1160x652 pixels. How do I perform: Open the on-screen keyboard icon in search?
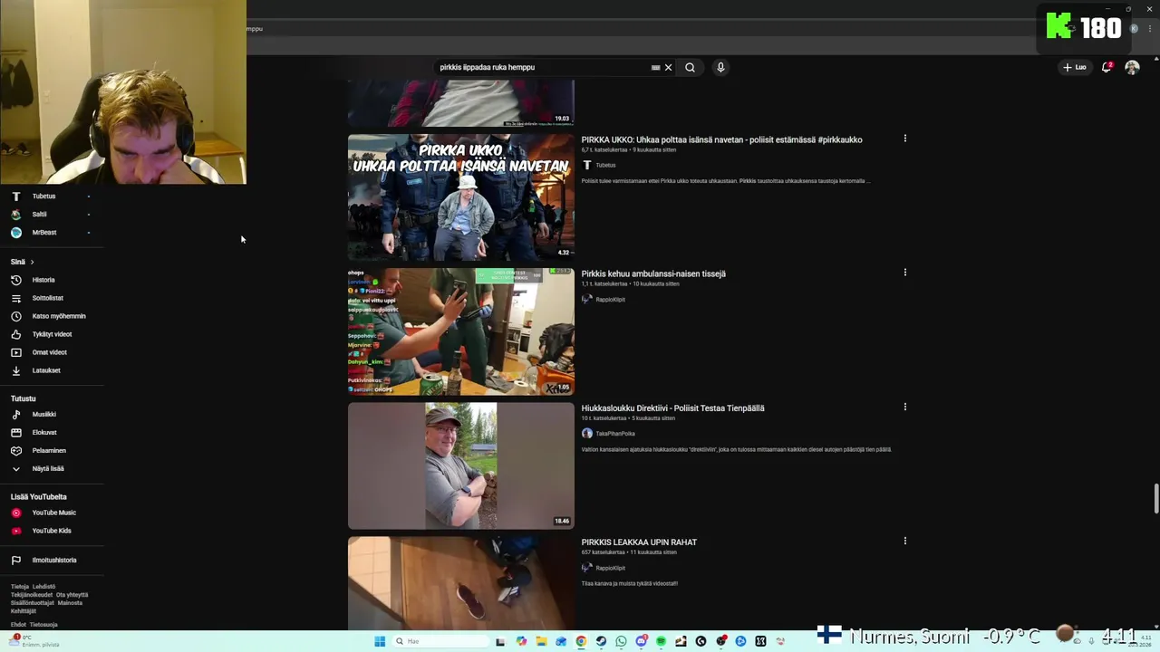(x=655, y=67)
